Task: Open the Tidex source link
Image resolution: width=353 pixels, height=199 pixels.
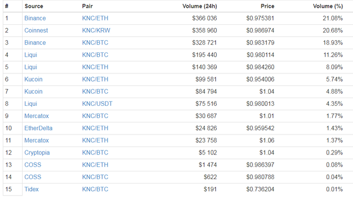Action: pos(31,189)
